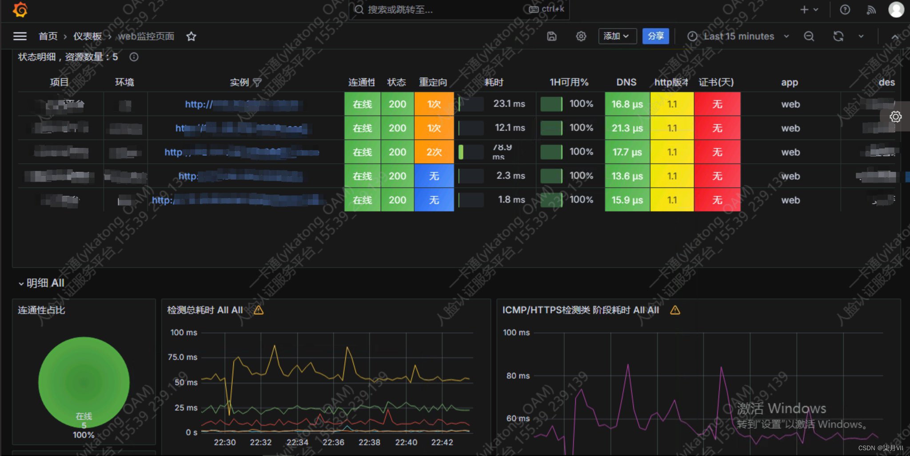Image resolution: width=910 pixels, height=456 pixels.
Task: Click the floating gear icon at right edge
Action: point(895,116)
